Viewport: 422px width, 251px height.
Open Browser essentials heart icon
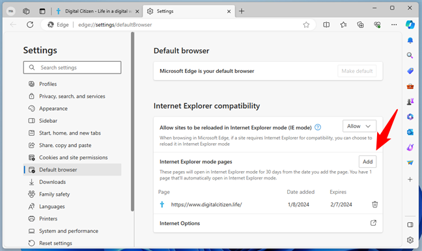tap(377, 25)
